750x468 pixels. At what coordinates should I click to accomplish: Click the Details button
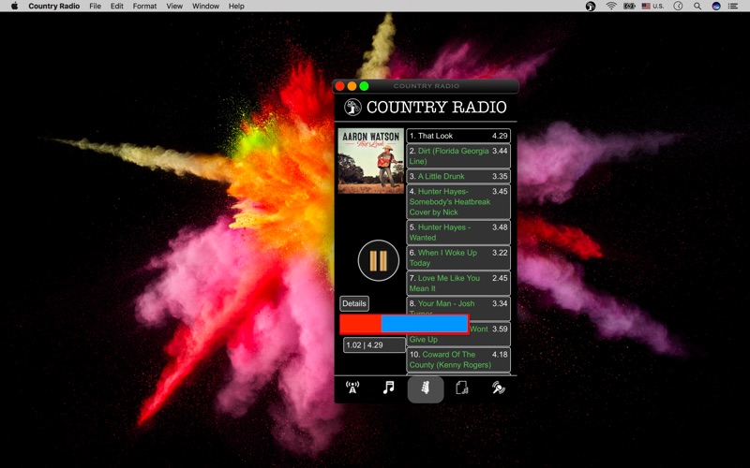[x=354, y=303]
